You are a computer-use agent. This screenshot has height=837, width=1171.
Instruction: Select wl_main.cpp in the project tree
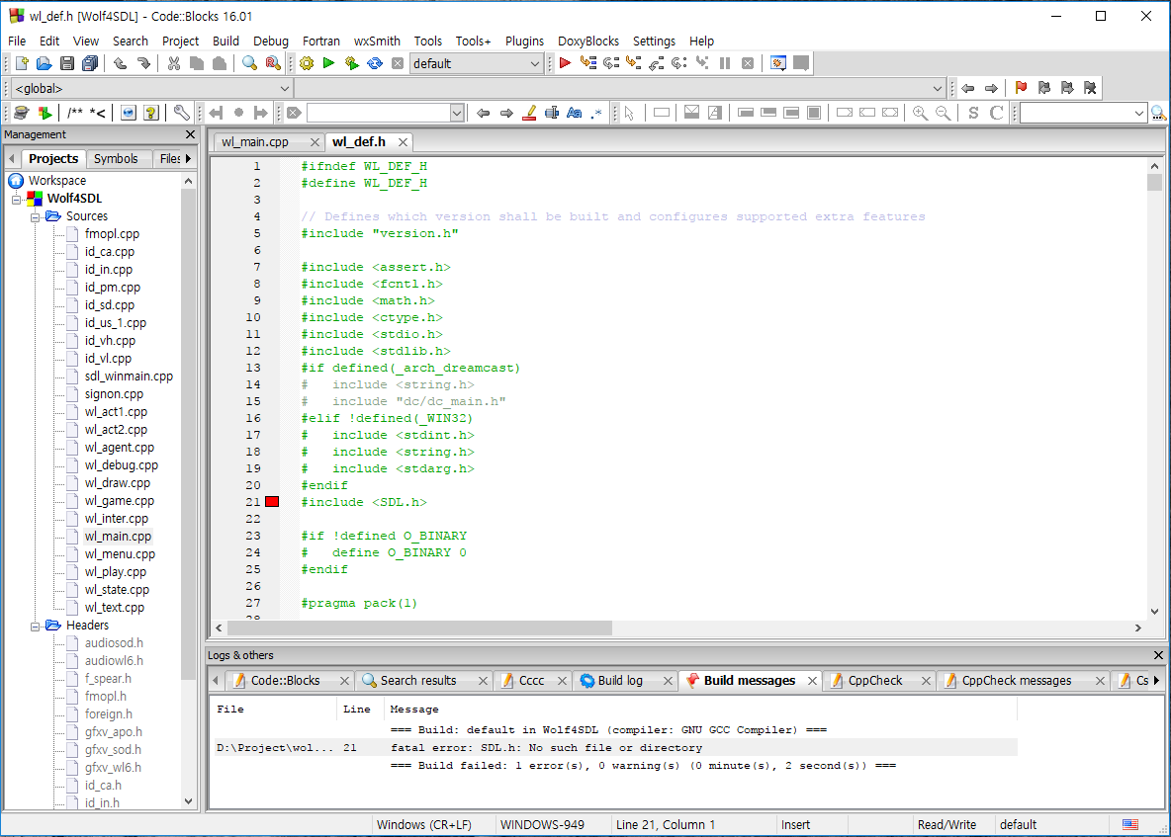click(118, 537)
